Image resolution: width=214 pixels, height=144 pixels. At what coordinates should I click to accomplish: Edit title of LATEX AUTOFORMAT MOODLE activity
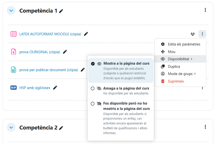[86, 34]
